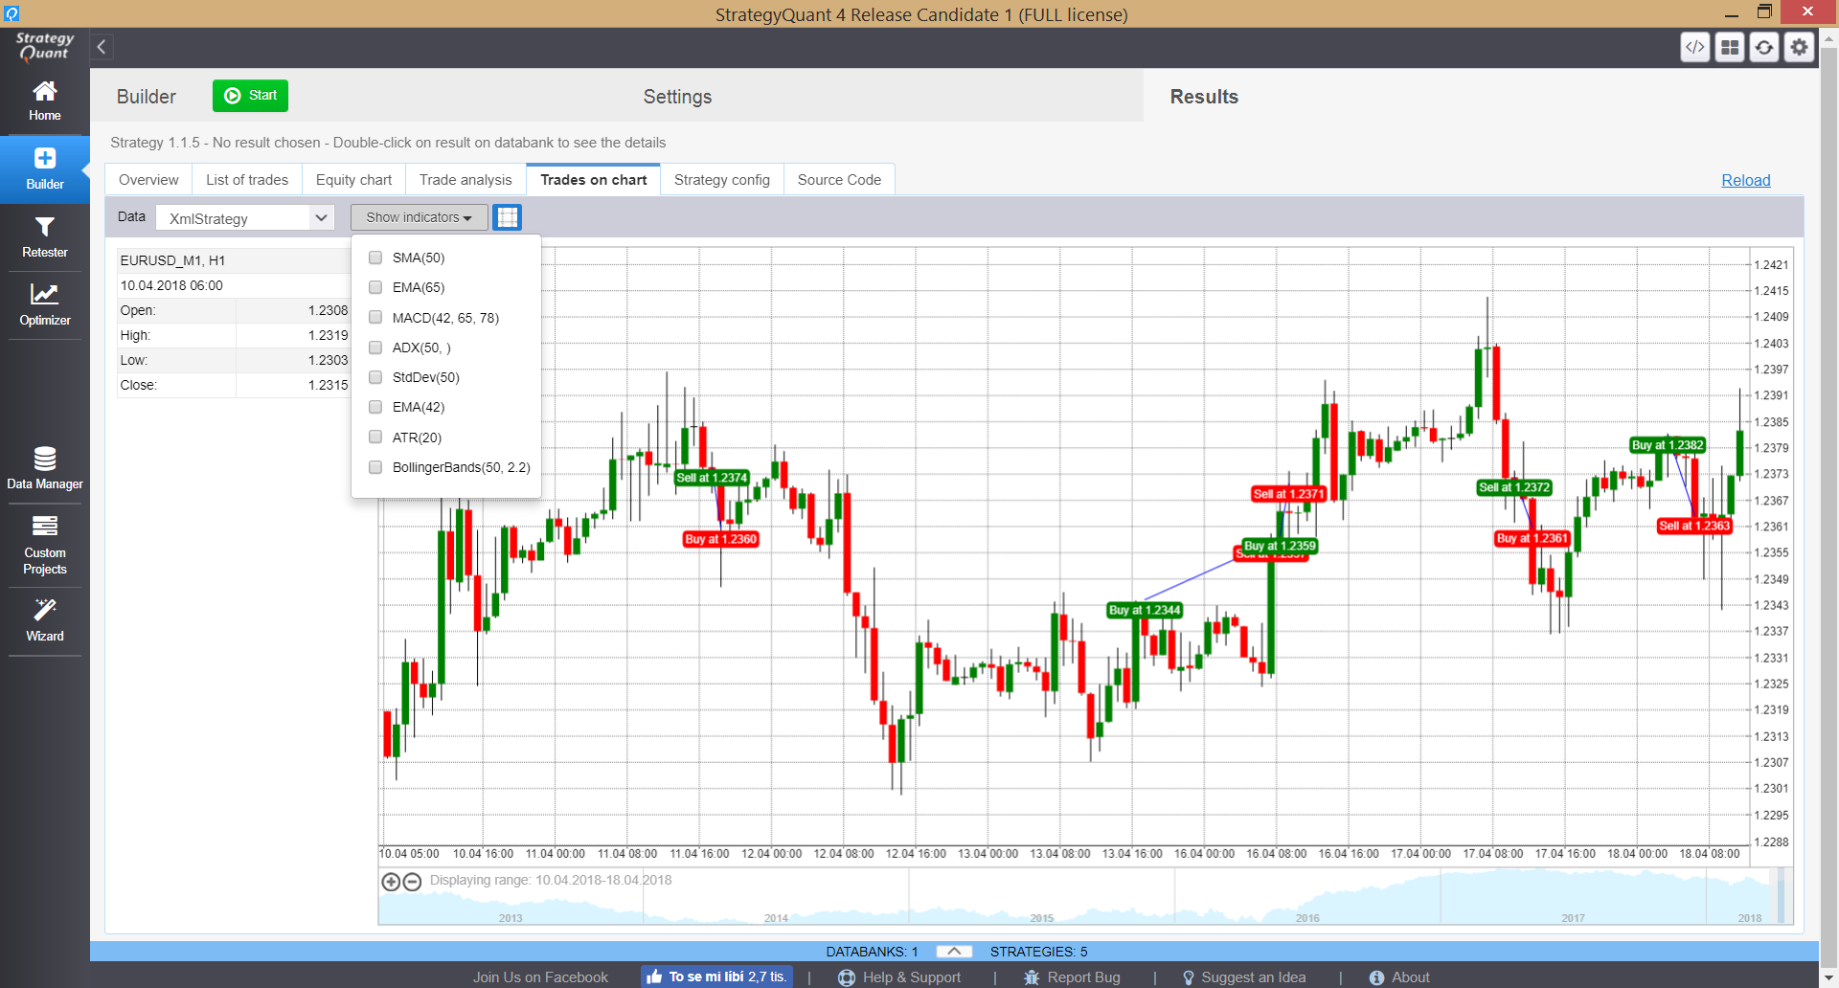This screenshot has height=988, width=1839.
Task: Click the Help & Support lifebuoy icon
Action: (x=847, y=977)
